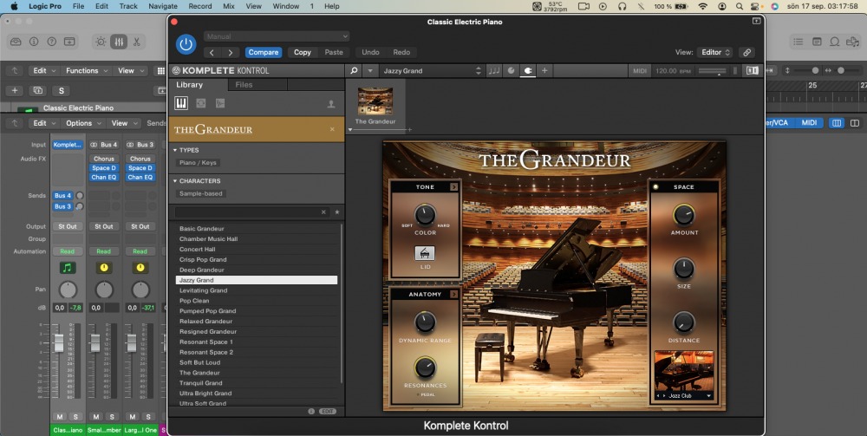Select the instruments keyboard icon in Library

point(182,103)
